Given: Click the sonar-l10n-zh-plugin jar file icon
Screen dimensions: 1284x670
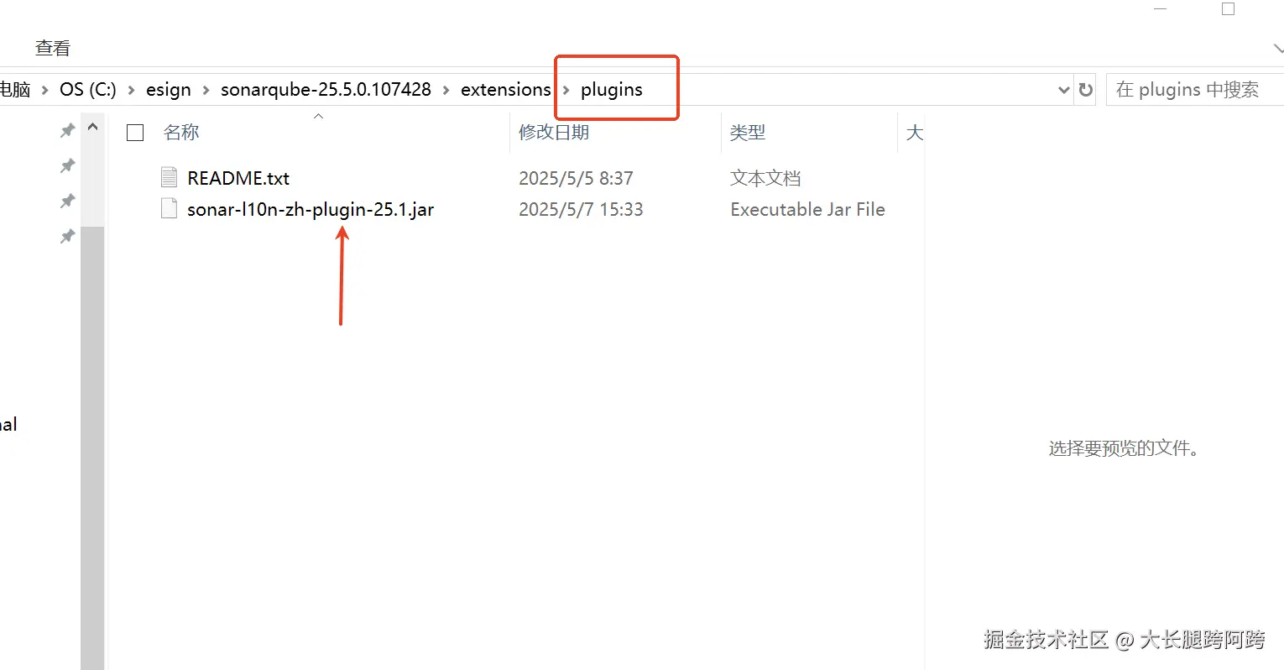Looking at the screenshot, I should [169, 209].
